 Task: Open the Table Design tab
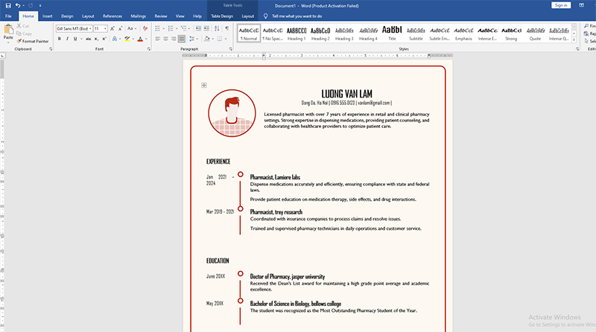coord(222,16)
